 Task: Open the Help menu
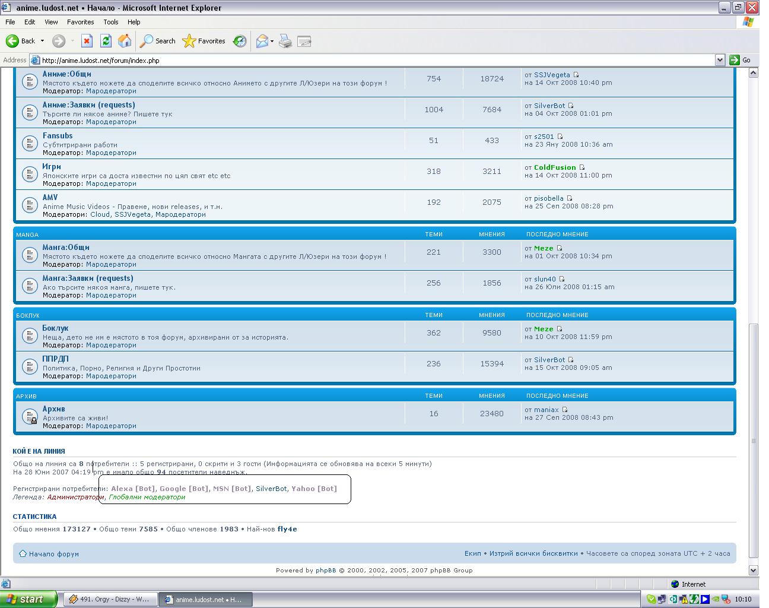point(134,22)
